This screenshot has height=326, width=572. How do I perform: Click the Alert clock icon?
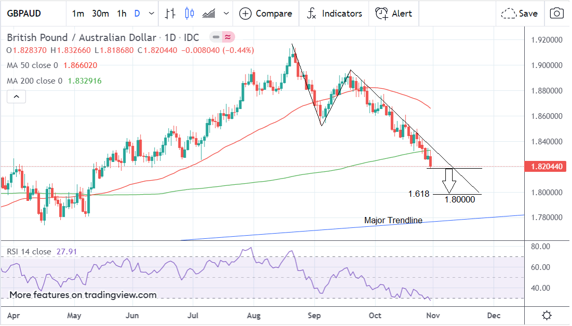pos(382,13)
